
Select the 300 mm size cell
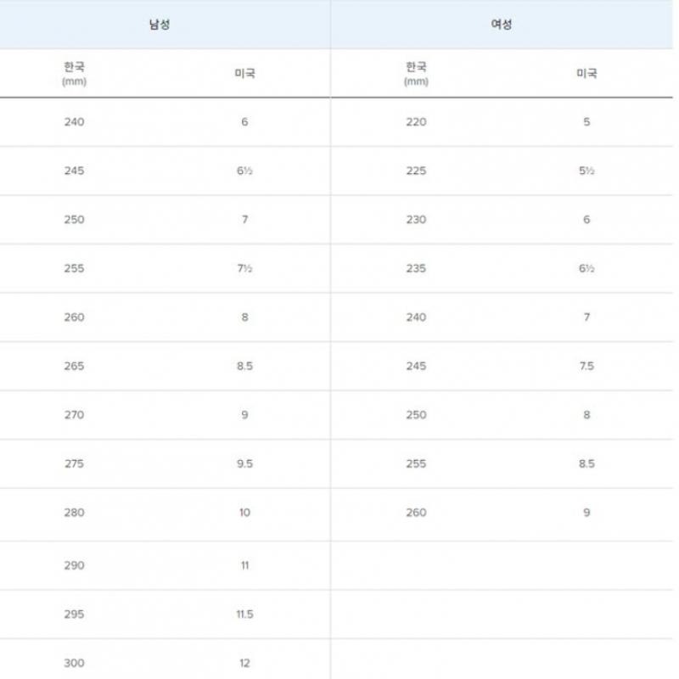(75, 663)
